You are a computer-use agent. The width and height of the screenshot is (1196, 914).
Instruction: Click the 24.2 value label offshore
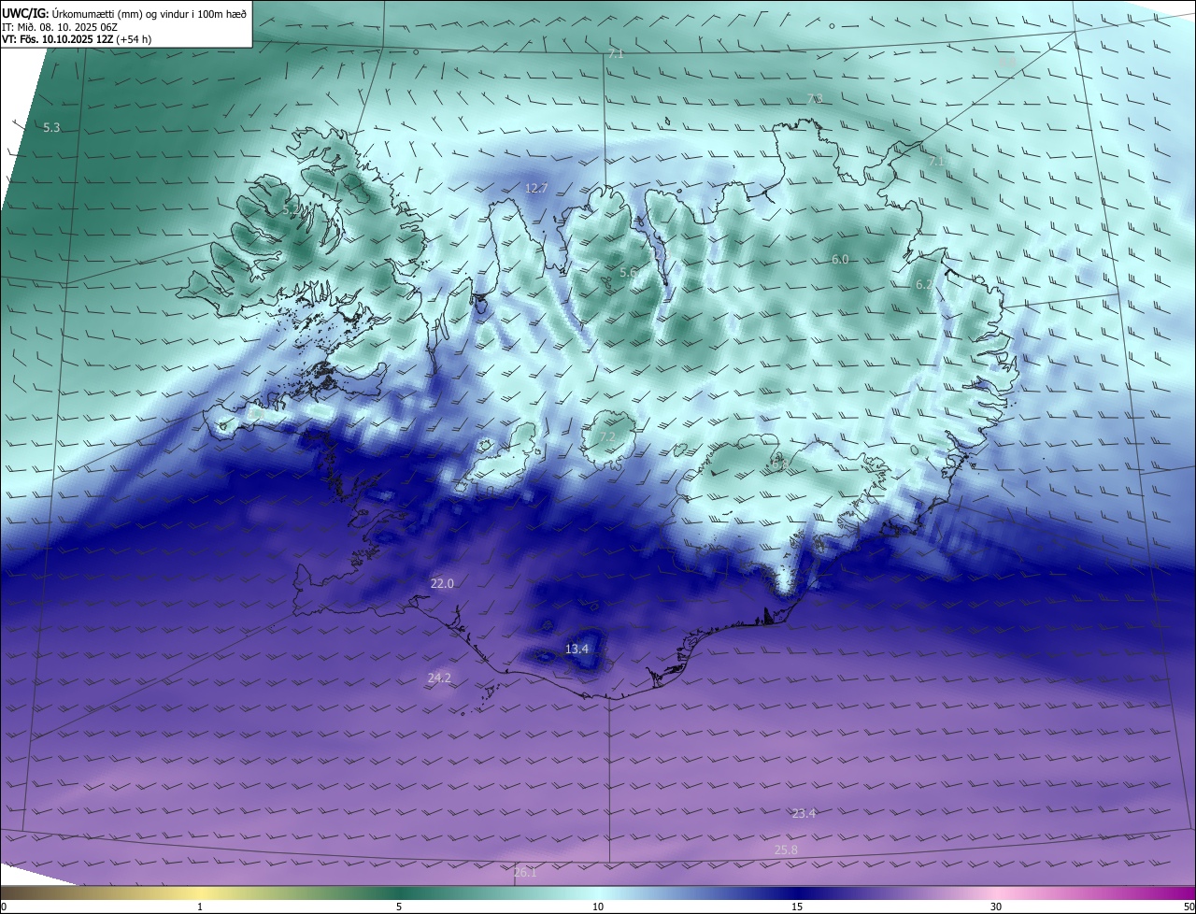439,678
